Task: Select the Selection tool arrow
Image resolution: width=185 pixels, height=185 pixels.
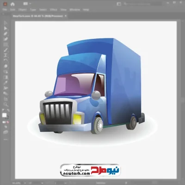Action: coord(6,23)
